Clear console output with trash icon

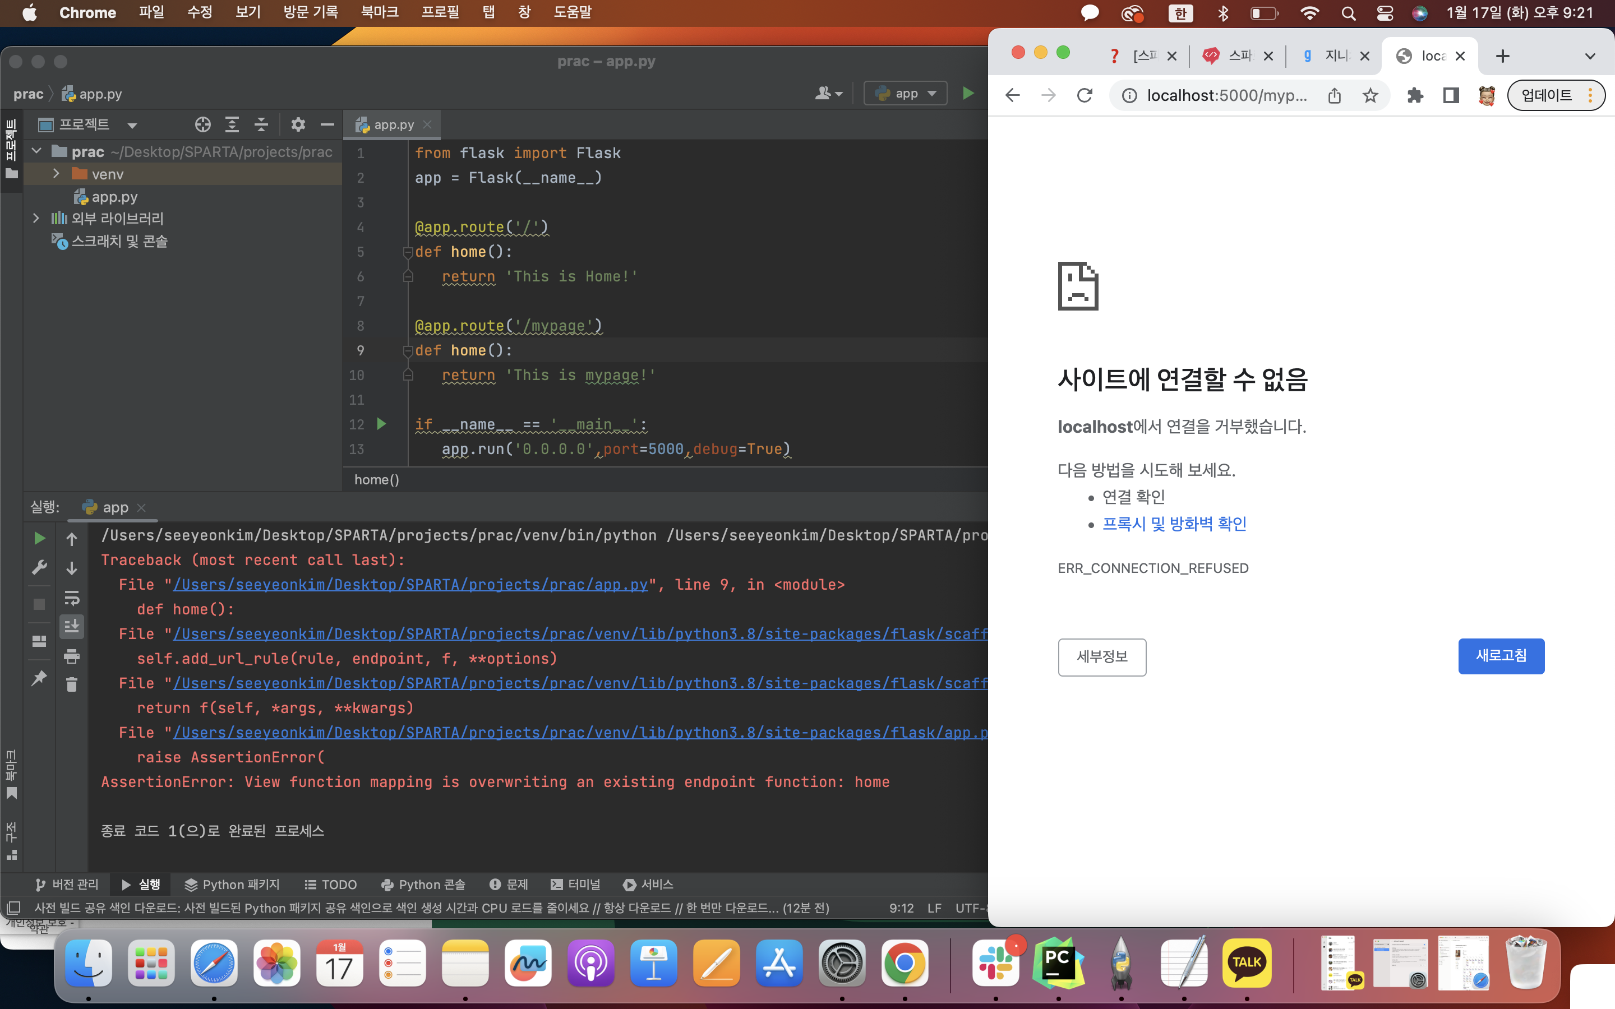point(71,684)
